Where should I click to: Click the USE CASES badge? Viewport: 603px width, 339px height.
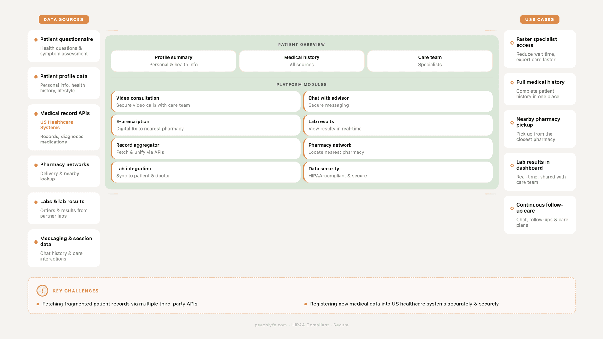pyautogui.click(x=540, y=19)
